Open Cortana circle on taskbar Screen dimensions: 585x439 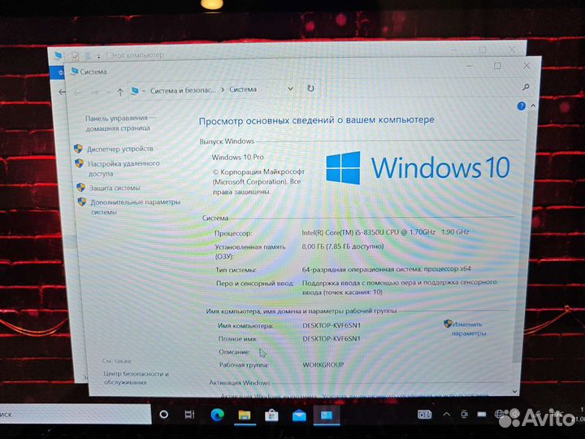tap(164, 415)
